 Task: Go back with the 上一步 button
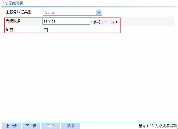point(11,126)
